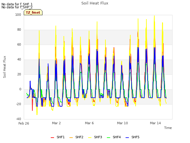
Task: Click the 80 y-axis tick label
Action: [x=19, y=30]
